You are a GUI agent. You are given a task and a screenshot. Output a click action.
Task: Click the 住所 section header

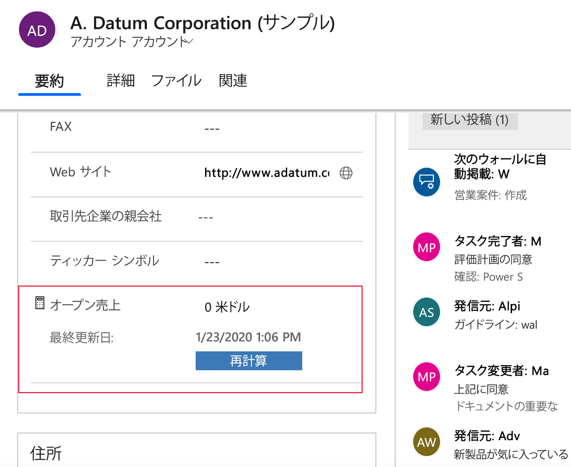coord(46,454)
